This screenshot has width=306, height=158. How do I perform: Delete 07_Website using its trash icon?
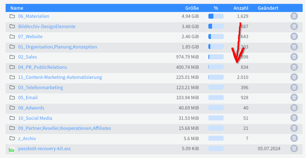[294, 37]
